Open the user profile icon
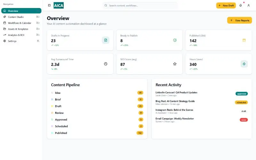Image resolution: width=256 pixels, height=160 pixels. tap(249, 5)
